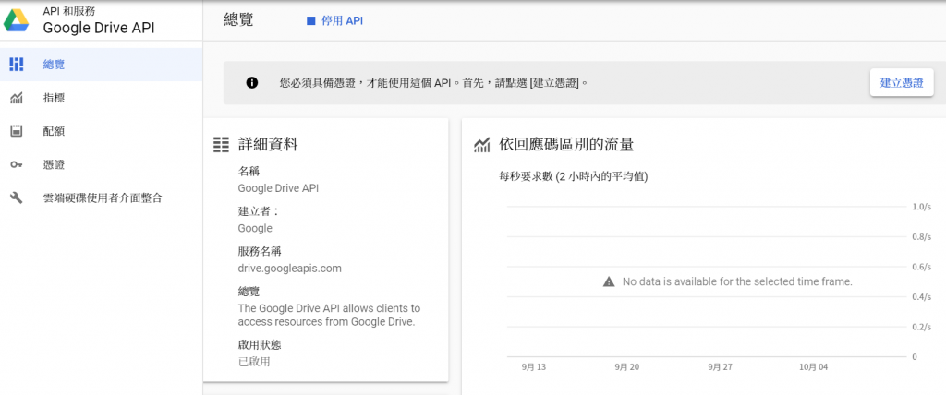The width and height of the screenshot is (946, 395).
Task: Click the credentials notice message text
Action: tap(434, 83)
